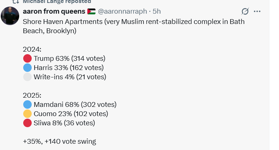
Task: Open the "Michael Lange reposted" link
Action: 57,2
